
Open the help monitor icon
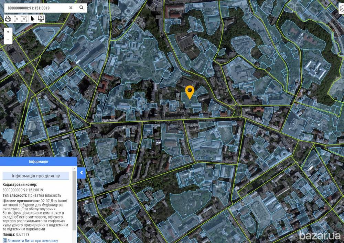(41, 19)
